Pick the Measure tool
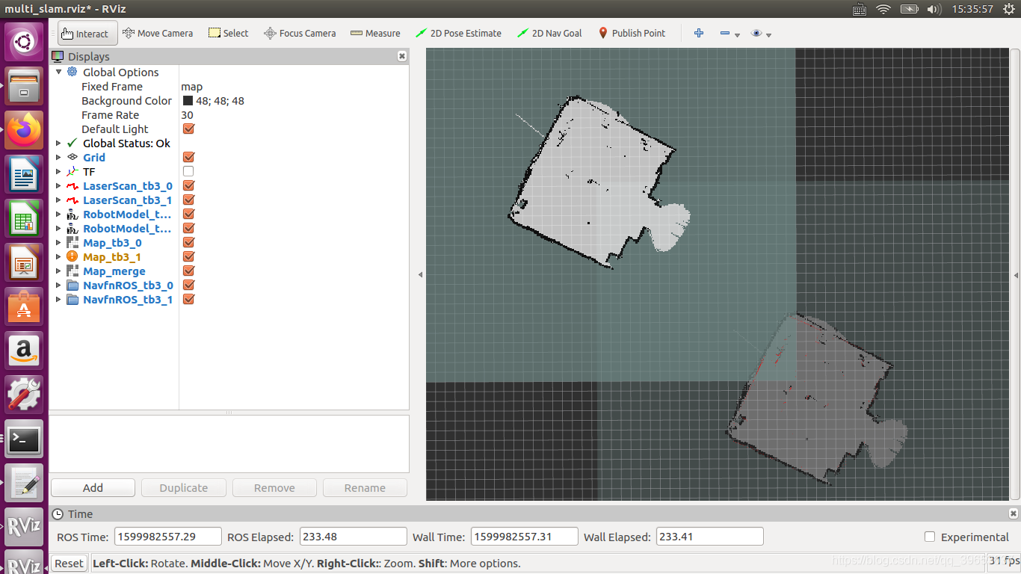This screenshot has width=1021, height=574. click(x=375, y=33)
